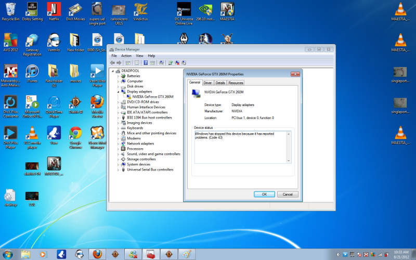
Task: Click the Firefox taskbar button
Action: [x=97, y=254]
